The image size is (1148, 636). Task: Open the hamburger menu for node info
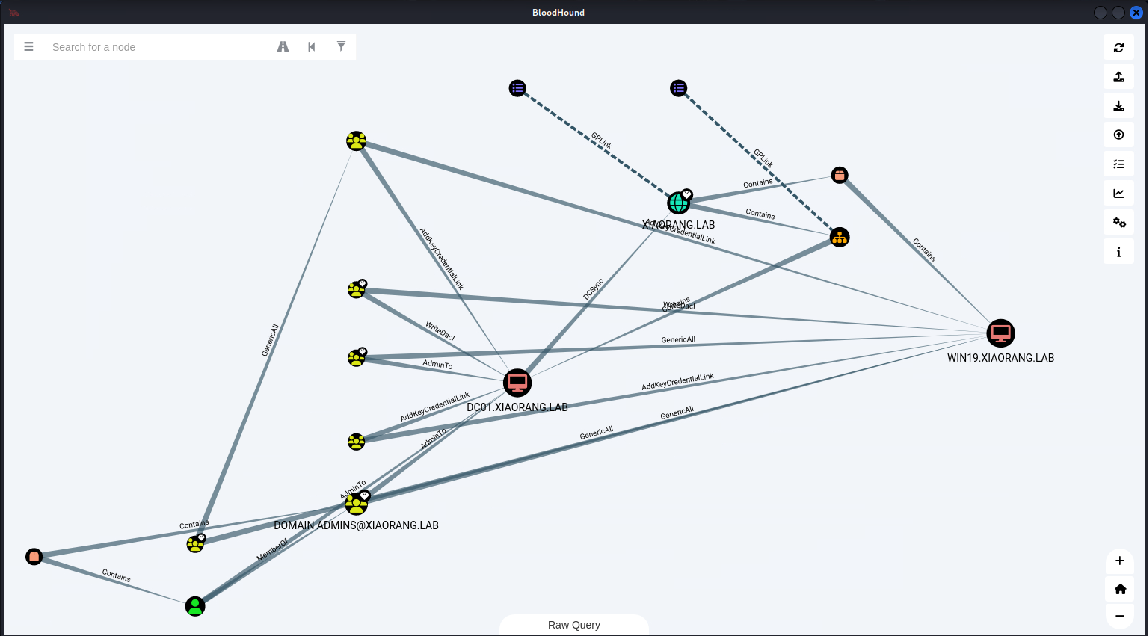click(x=28, y=47)
